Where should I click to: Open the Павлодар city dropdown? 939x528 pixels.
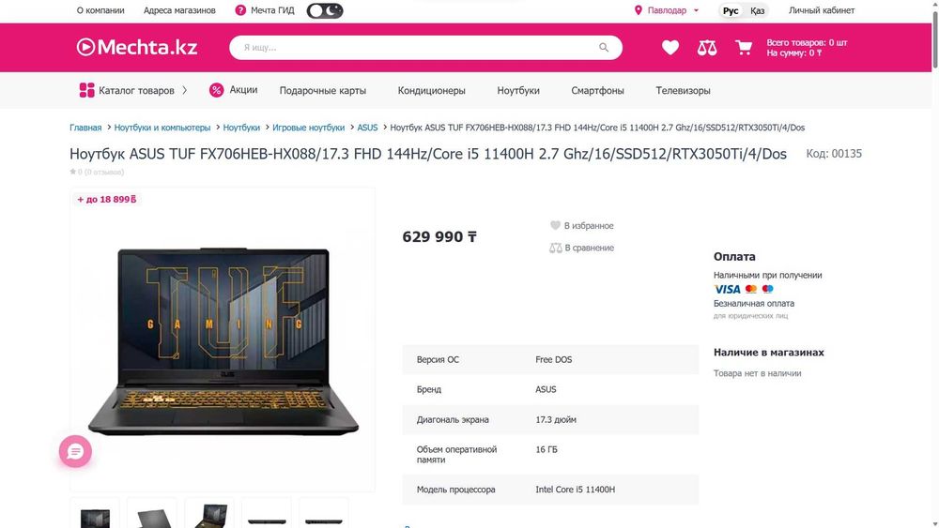pos(667,10)
